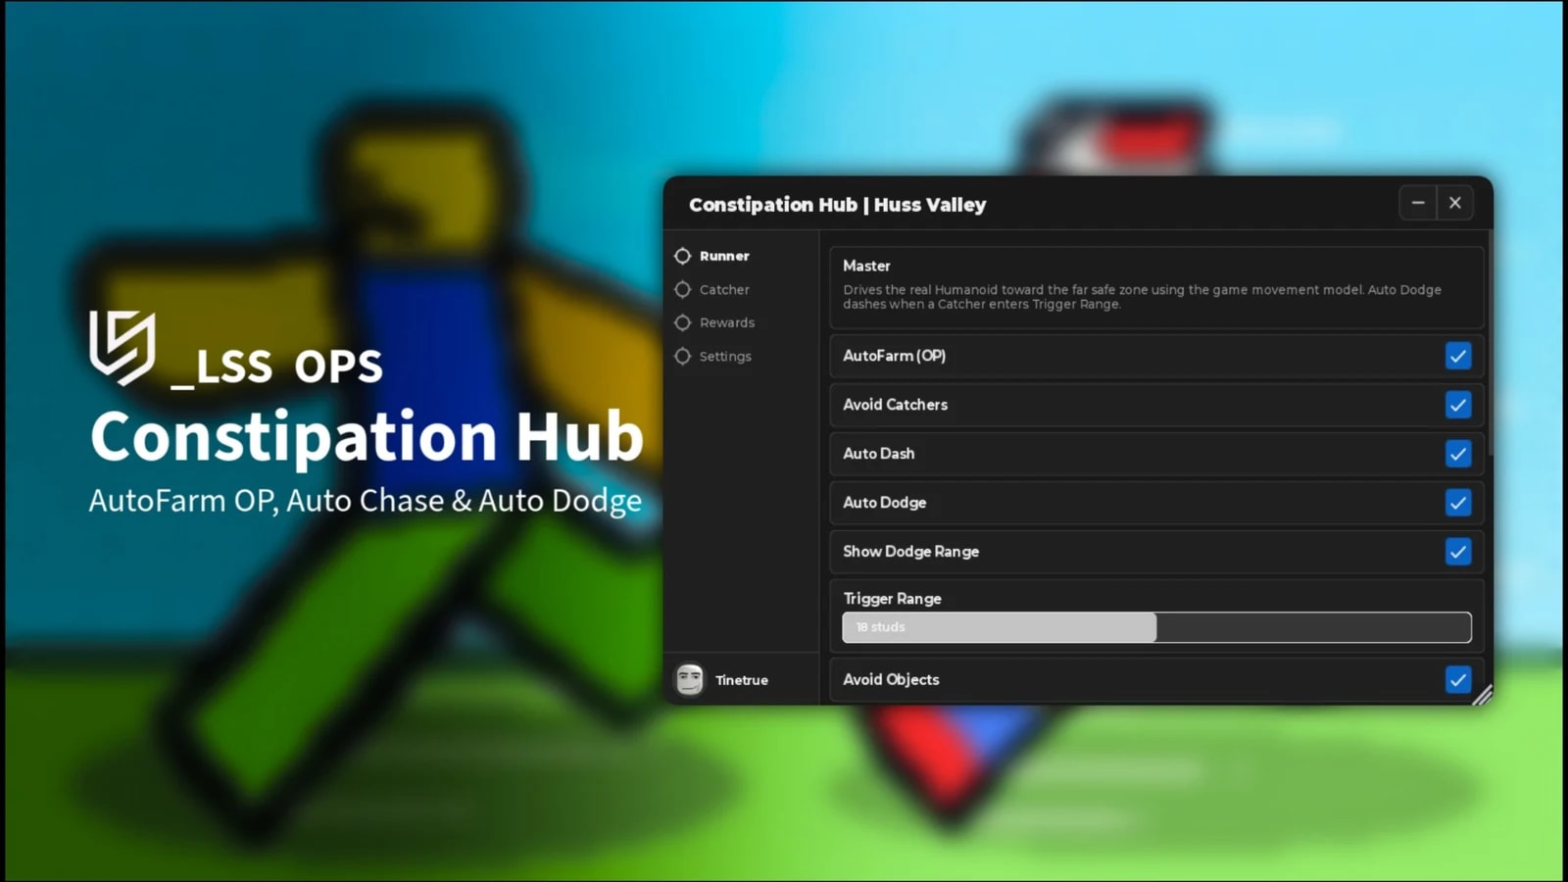Viewport: 1568px width, 882px height.
Task: Click the Trigger Range label
Action: tap(893, 599)
